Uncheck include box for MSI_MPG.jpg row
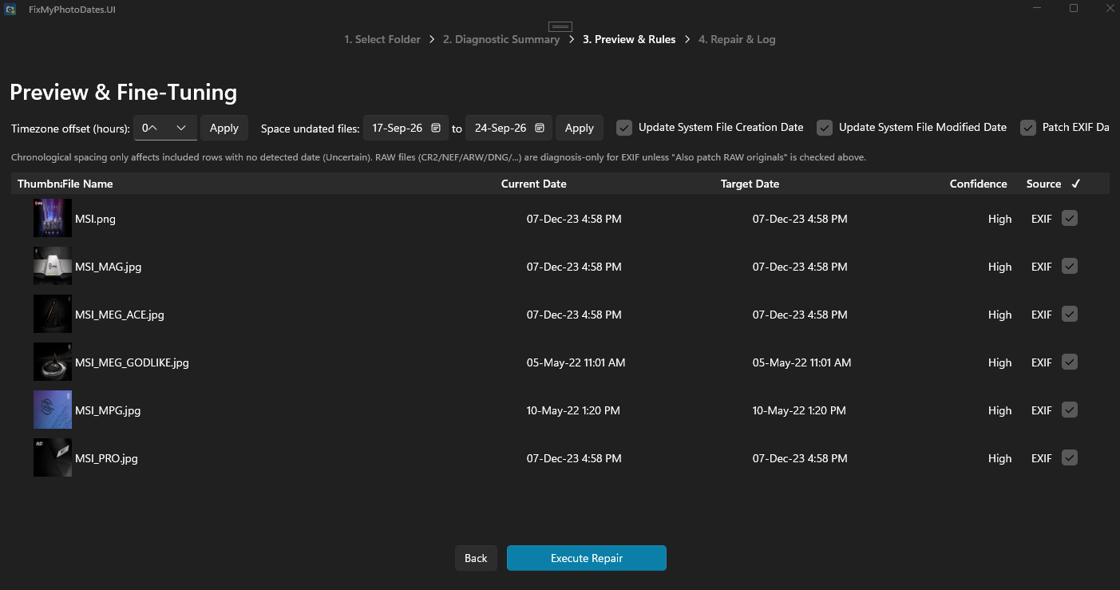 (x=1070, y=410)
